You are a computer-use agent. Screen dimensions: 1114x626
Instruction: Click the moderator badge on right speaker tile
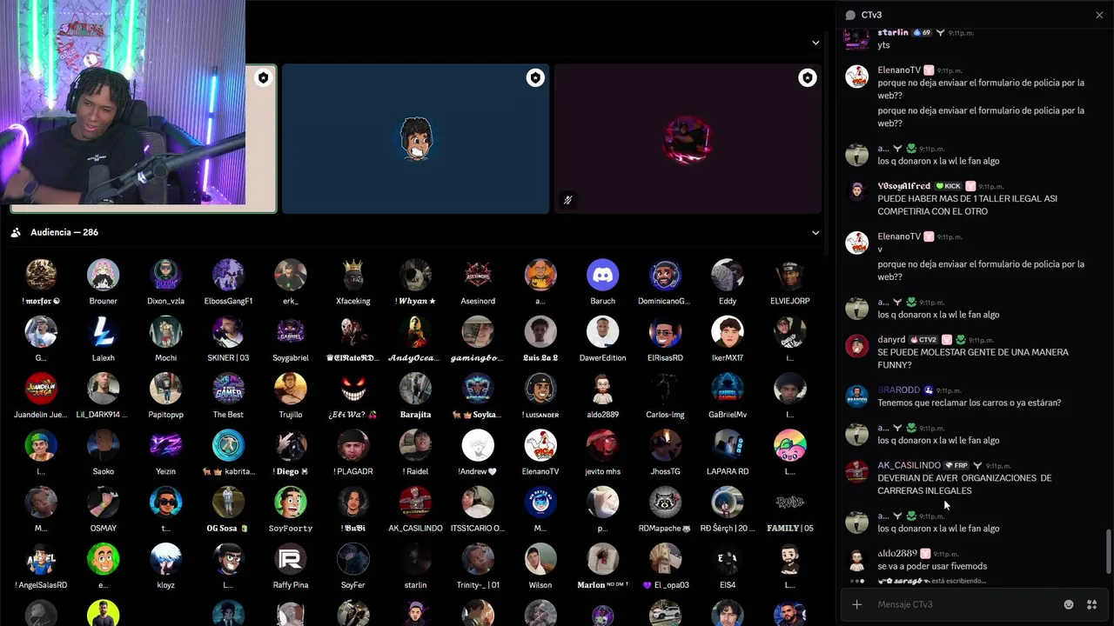(x=808, y=78)
